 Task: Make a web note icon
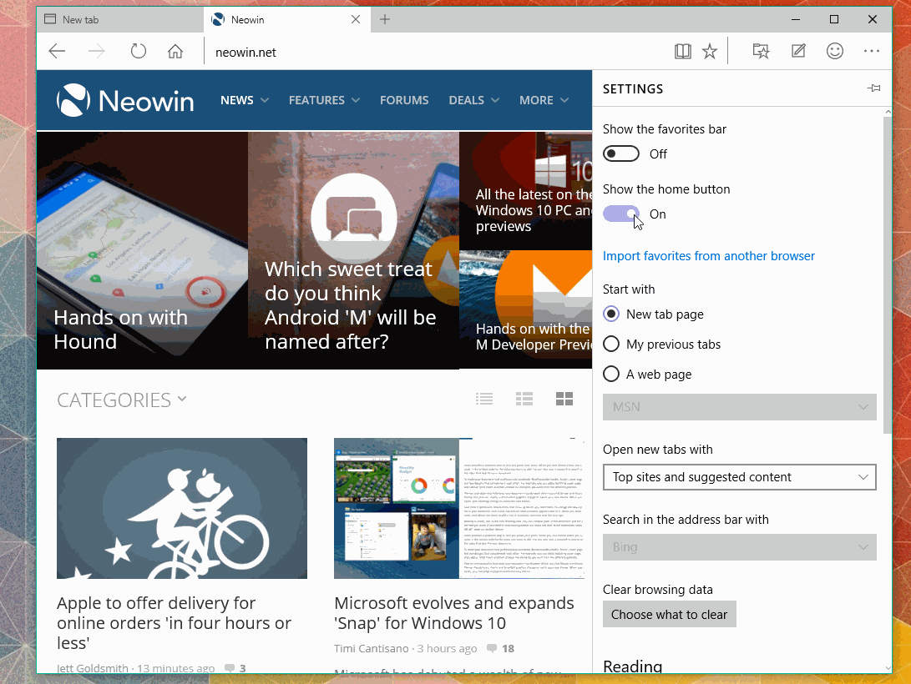point(798,52)
